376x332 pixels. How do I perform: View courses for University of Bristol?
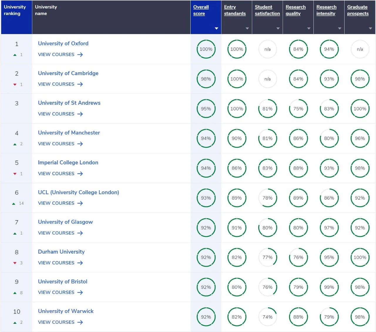(x=56, y=292)
